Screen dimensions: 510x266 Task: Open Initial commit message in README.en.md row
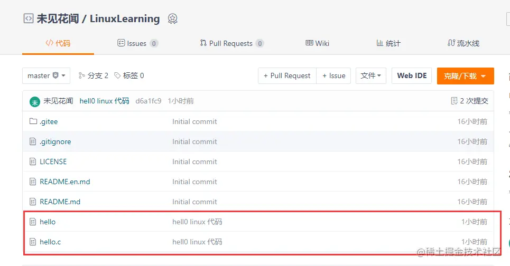point(194,182)
